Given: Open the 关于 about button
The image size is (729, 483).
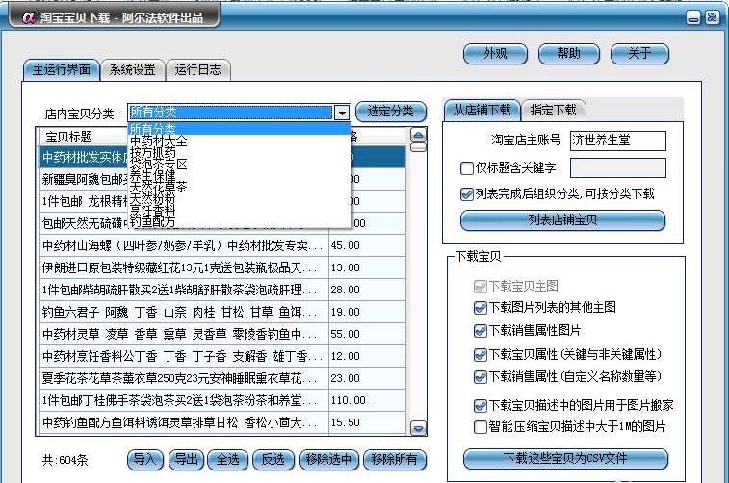Looking at the screenshot, I should point(639,54).
